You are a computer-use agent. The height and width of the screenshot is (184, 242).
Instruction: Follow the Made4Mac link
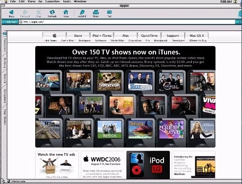point(117,41)
